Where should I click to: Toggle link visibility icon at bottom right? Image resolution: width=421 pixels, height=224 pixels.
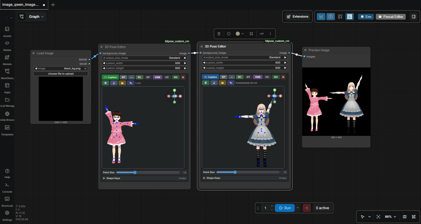point(414,217)
